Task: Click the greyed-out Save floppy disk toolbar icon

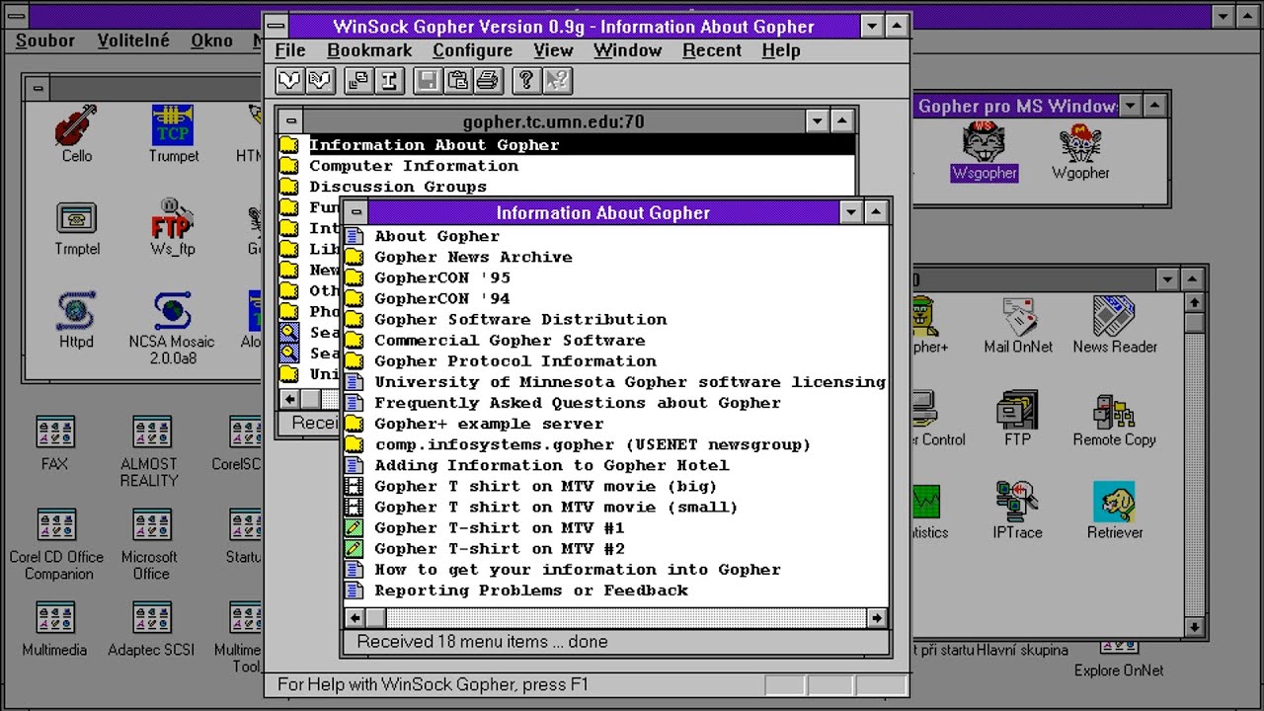Action: [428, 80]
